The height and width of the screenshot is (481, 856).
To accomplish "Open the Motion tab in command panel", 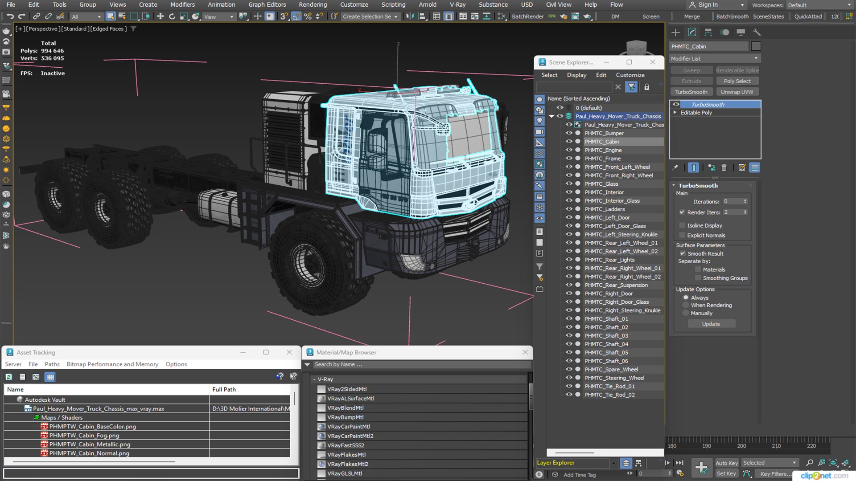I will [x=724, y=32].
